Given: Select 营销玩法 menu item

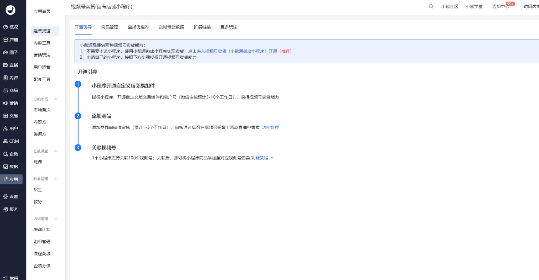Looking at the screenshot, I should pos(42,55).
